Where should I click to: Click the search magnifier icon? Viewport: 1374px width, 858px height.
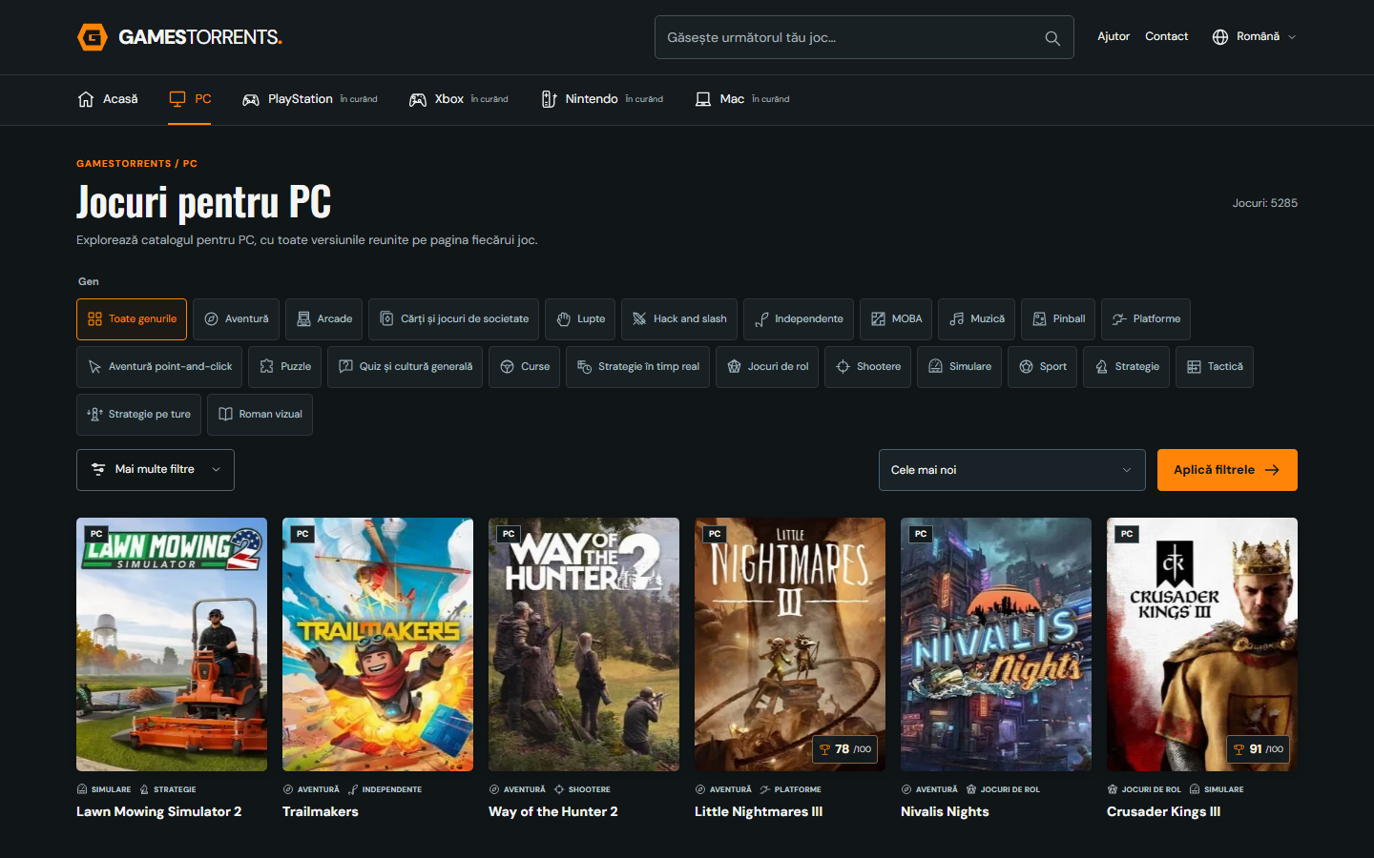(x=1052, y=38)
